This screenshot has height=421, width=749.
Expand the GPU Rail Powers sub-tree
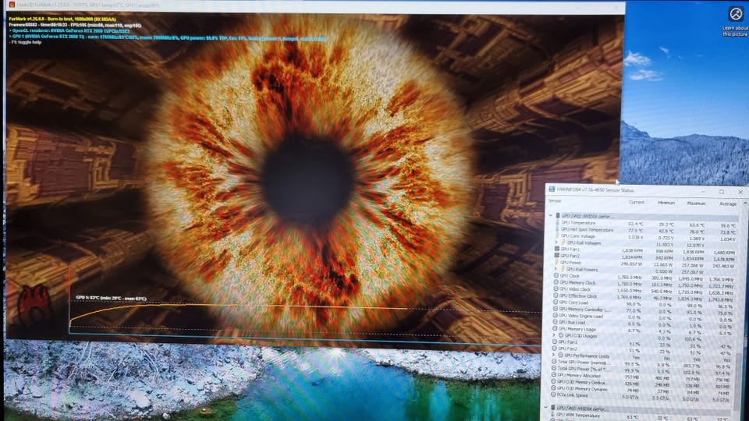tap(556, 269)
